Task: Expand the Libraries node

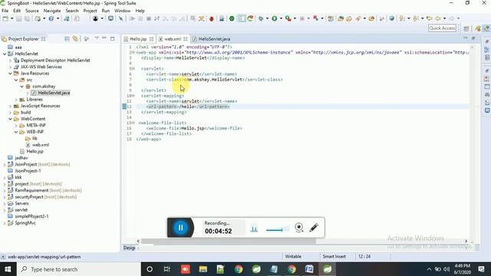Action: (16, 100)
